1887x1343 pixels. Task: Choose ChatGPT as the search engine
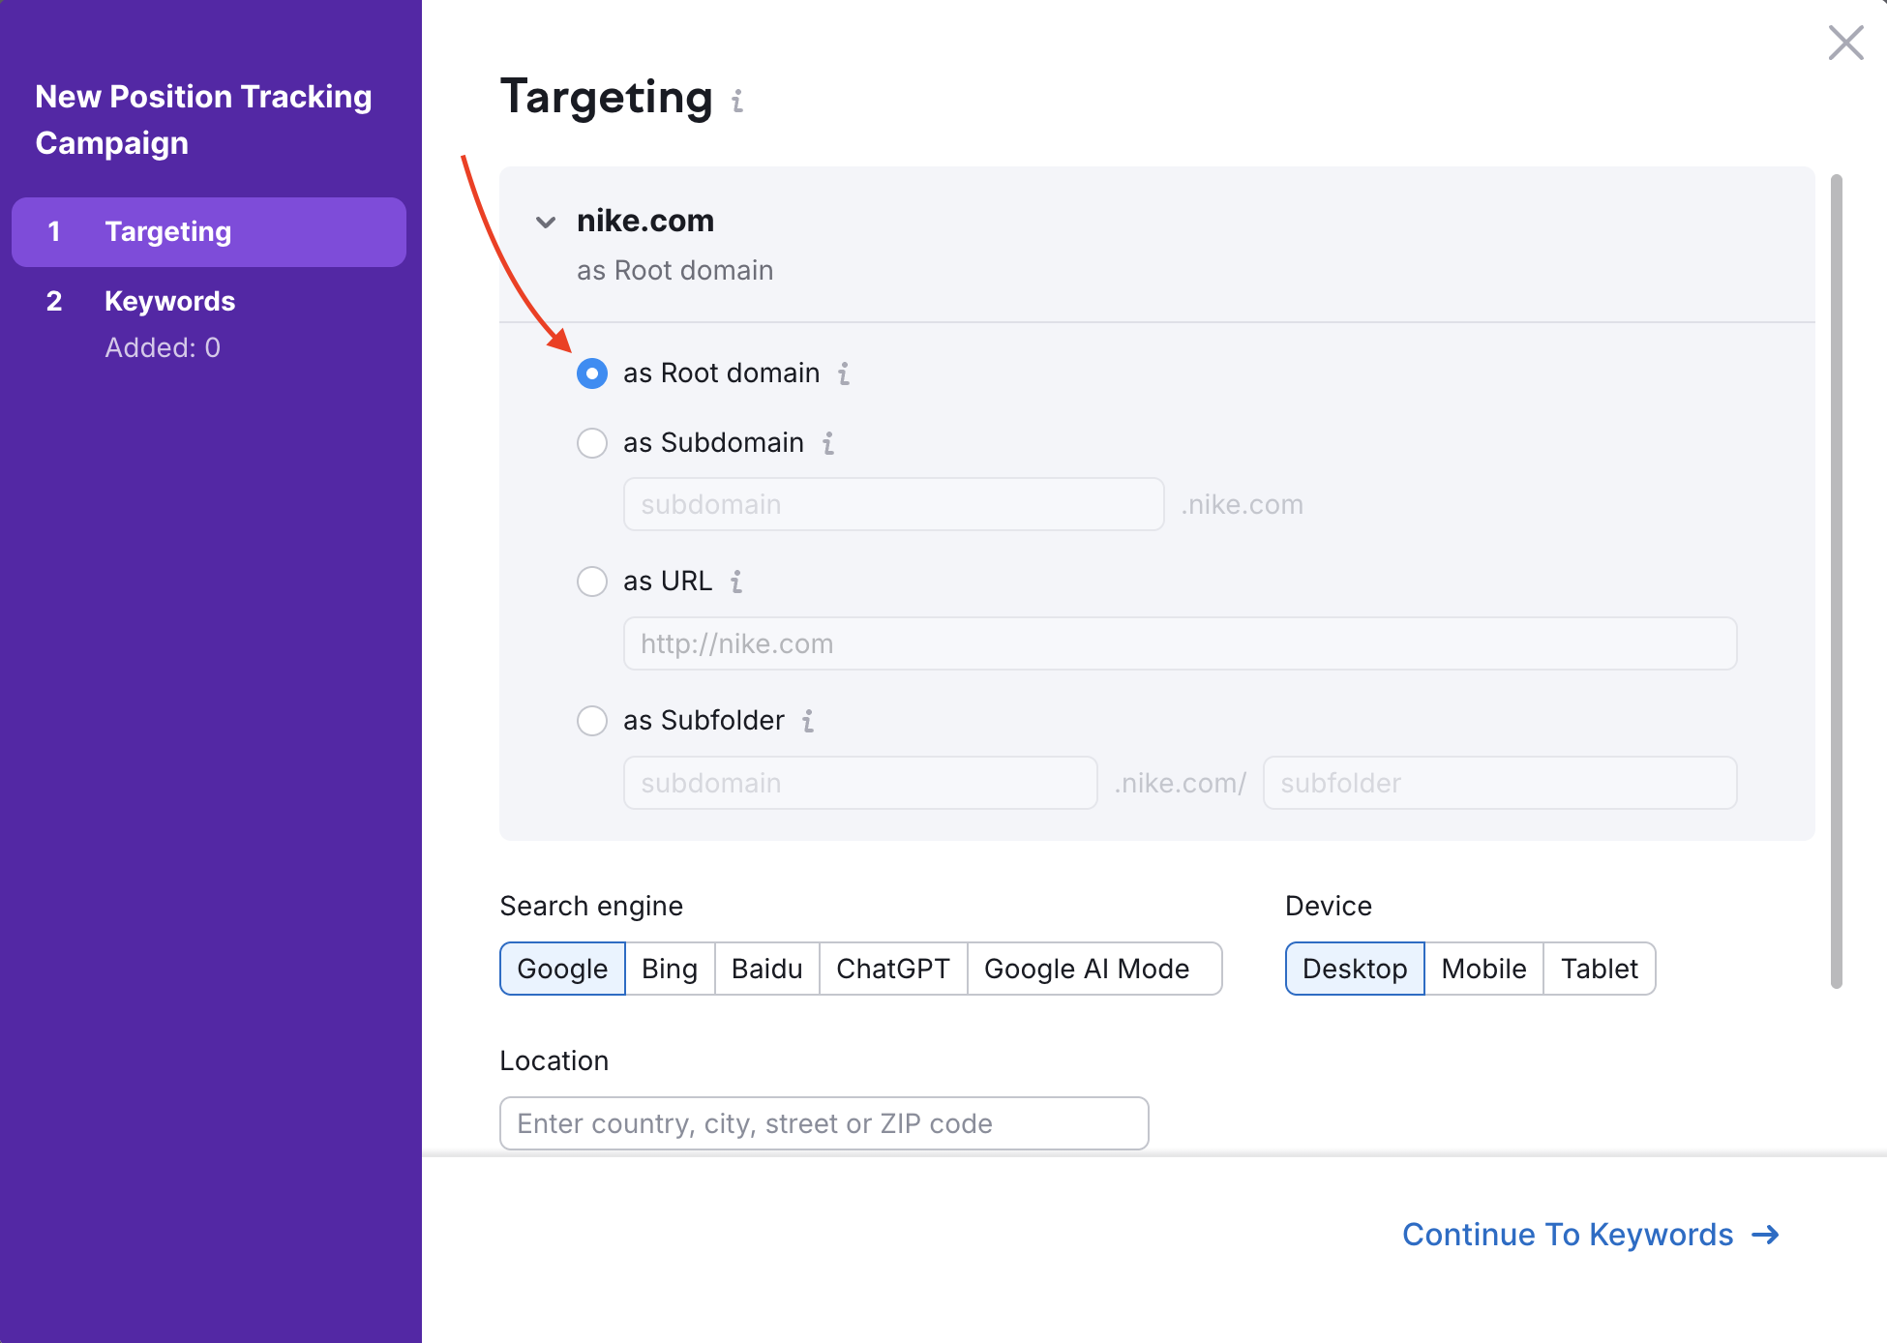[892, 969]
